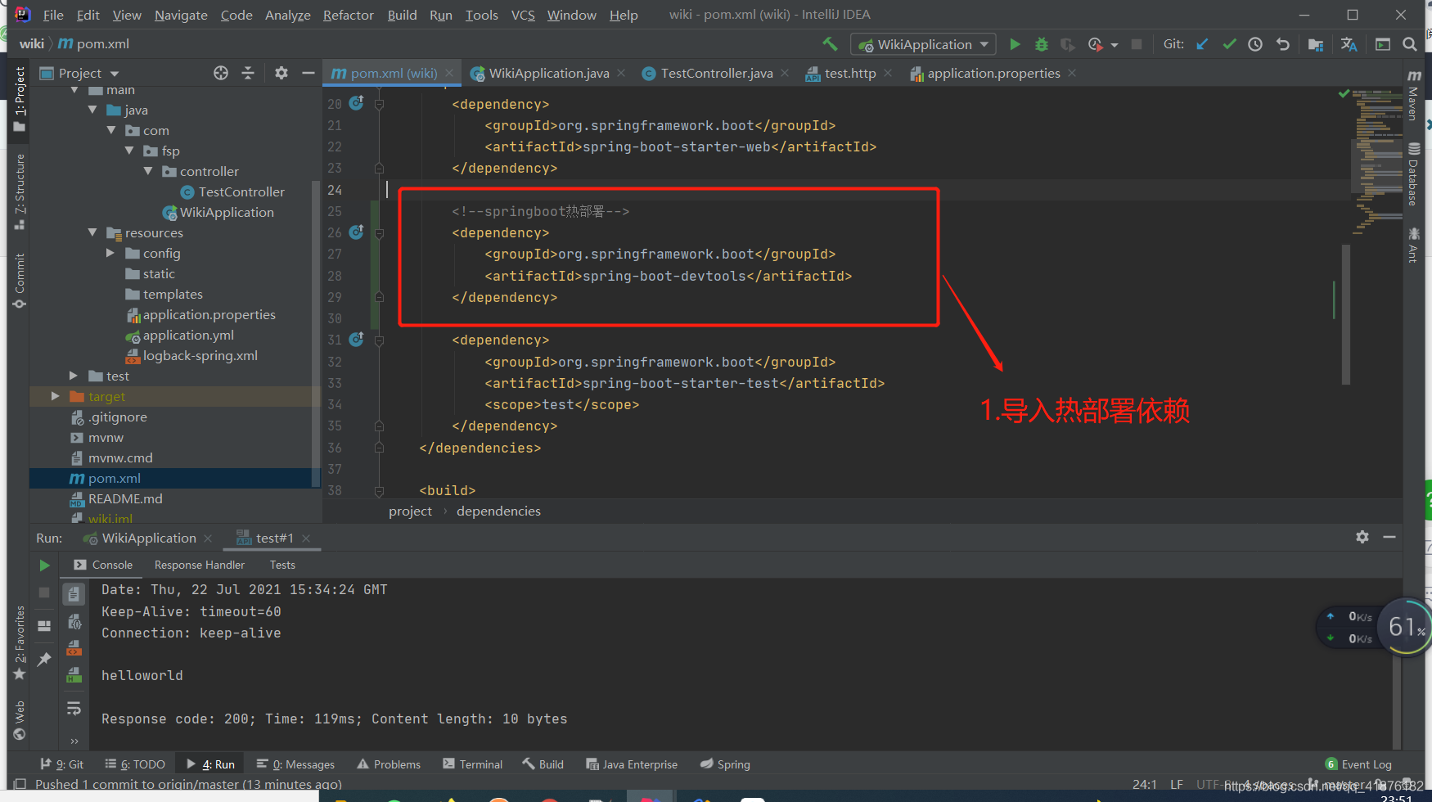Open the 9: Git tool window
1432x802 pixels.
pos(62,764)
